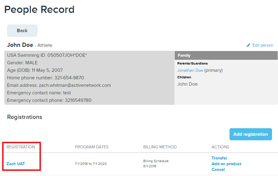278x176 pixels.
Task: Click the REGISTRATION column header
Action: 21,147
